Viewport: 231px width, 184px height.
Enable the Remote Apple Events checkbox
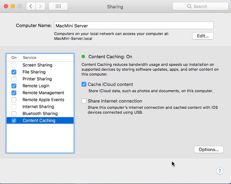(x=14, y=100)
